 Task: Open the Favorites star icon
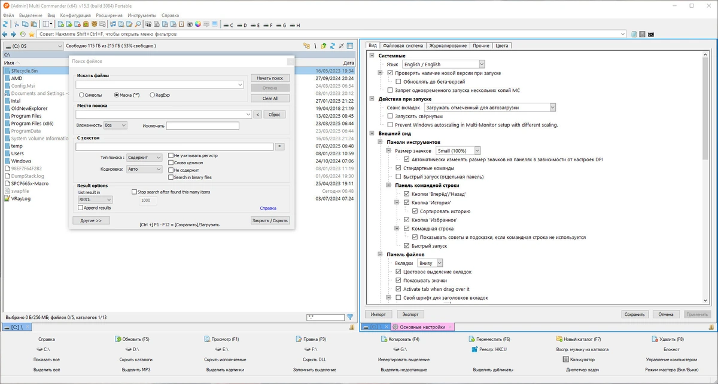tap(32, 34)
